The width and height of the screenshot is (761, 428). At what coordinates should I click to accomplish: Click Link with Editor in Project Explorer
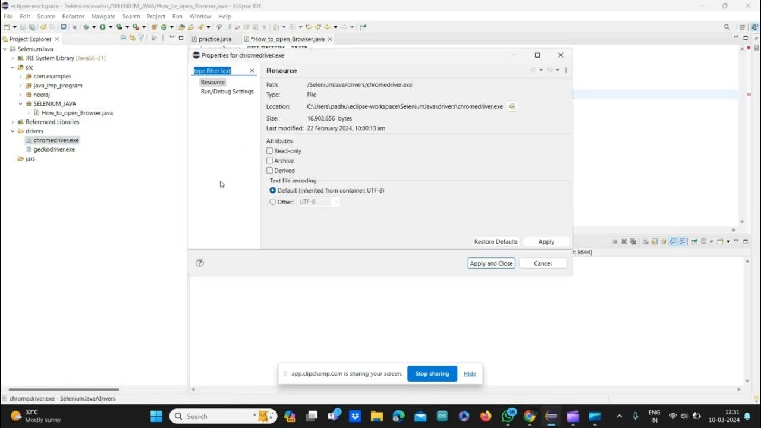[132, 38]
